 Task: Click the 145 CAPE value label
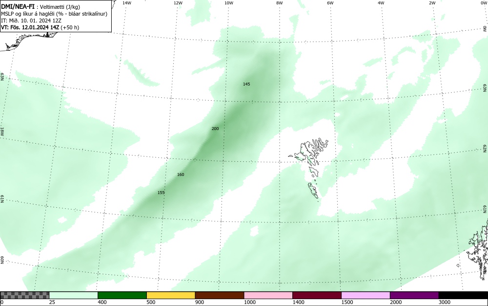[246, 84]
